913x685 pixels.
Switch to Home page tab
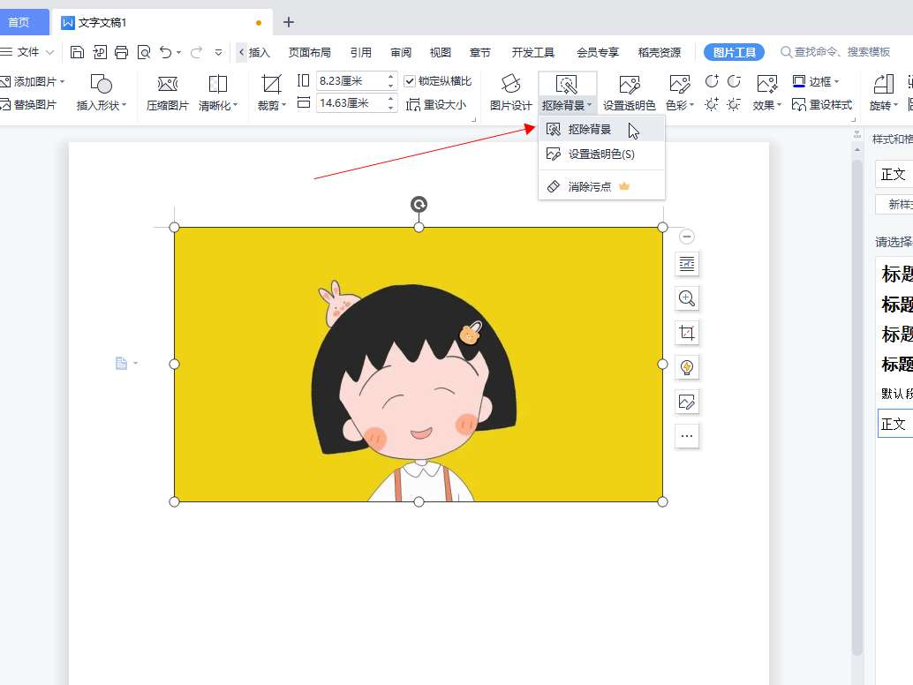pyautogui.click(x=24, y=22)
